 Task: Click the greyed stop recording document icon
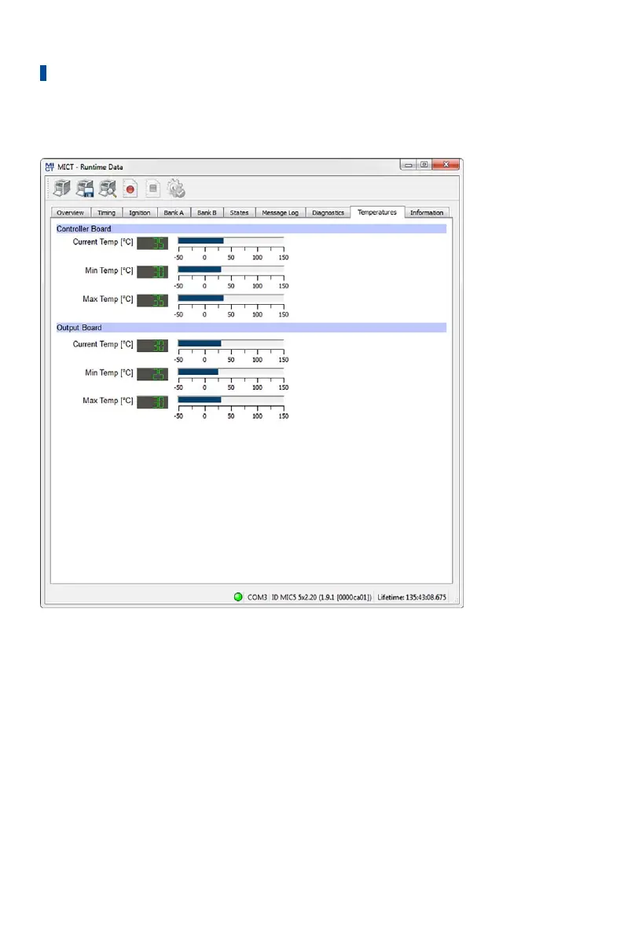(x=152, y=189)
